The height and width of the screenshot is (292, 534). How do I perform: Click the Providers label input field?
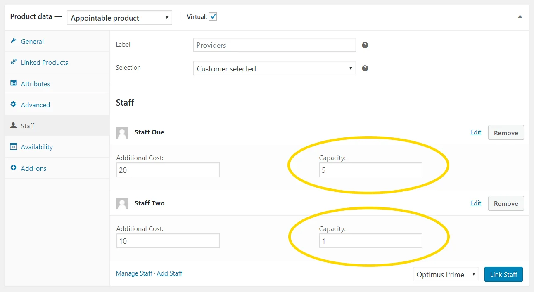click(274, 45)
